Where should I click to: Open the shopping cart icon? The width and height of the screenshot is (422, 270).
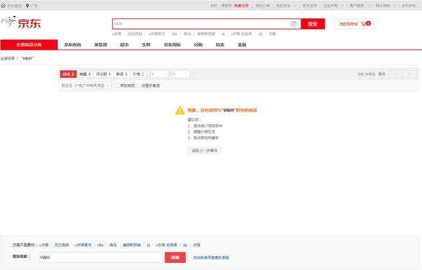(x=363, y=24)
